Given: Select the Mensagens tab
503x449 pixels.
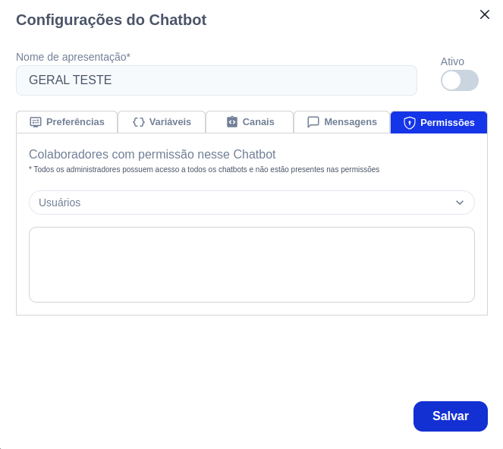Looking at the screenshot, I should coord(342,122).
